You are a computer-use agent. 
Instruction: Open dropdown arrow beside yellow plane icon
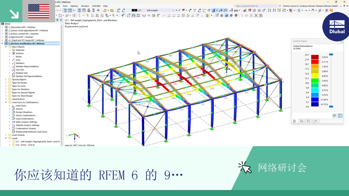108,11
